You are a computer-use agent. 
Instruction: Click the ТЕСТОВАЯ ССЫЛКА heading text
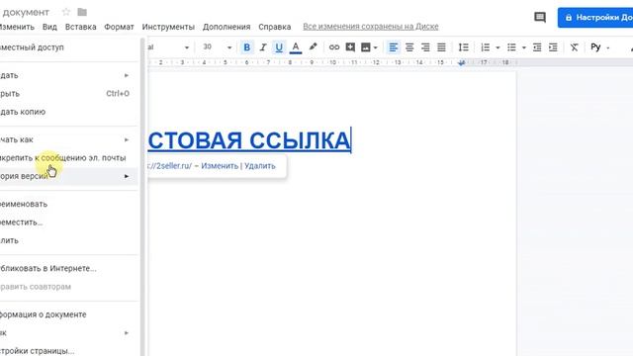(248, 140)
